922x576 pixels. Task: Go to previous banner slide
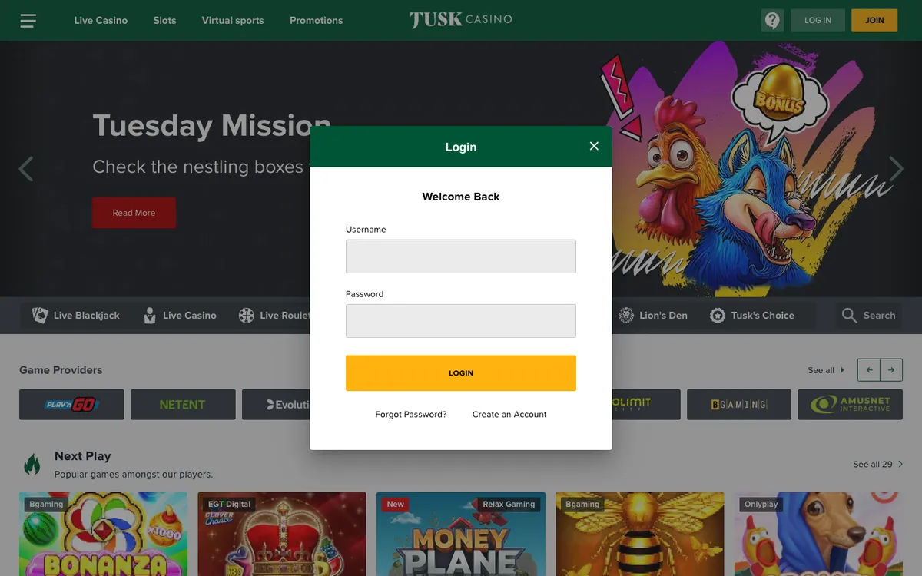(x=26, y=168)
